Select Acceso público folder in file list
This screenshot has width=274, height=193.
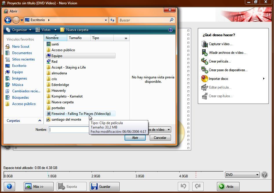[x=81, y=50]
